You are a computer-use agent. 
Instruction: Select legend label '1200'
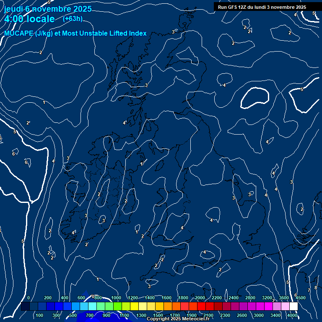133,298
